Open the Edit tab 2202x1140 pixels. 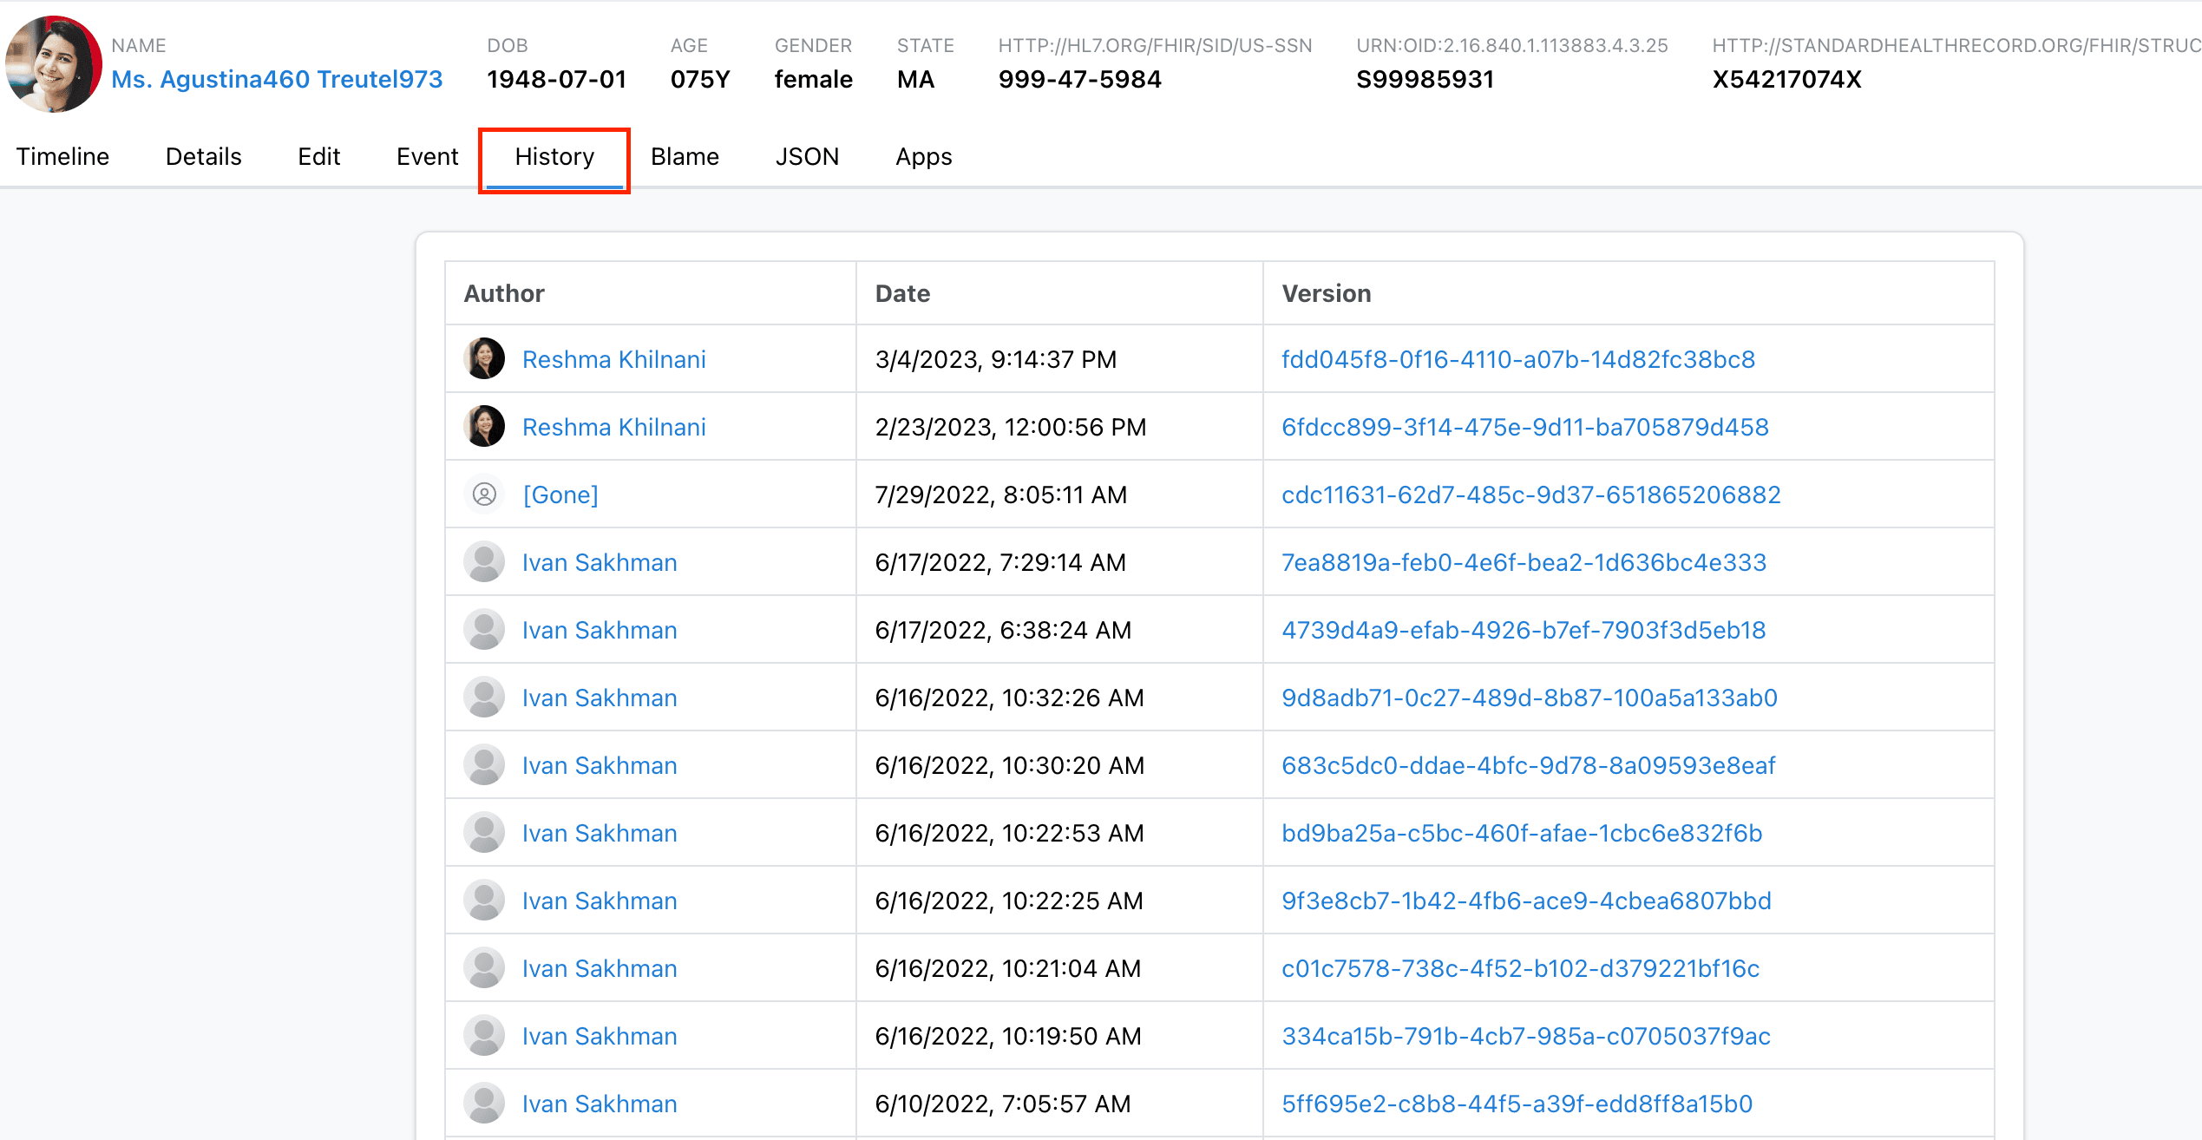point(318,157)
